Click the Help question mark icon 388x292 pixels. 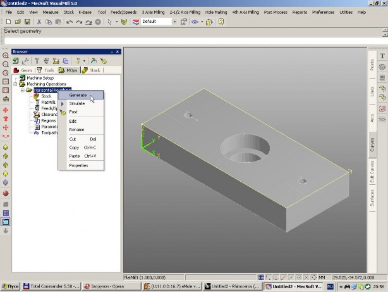point(221,22)
